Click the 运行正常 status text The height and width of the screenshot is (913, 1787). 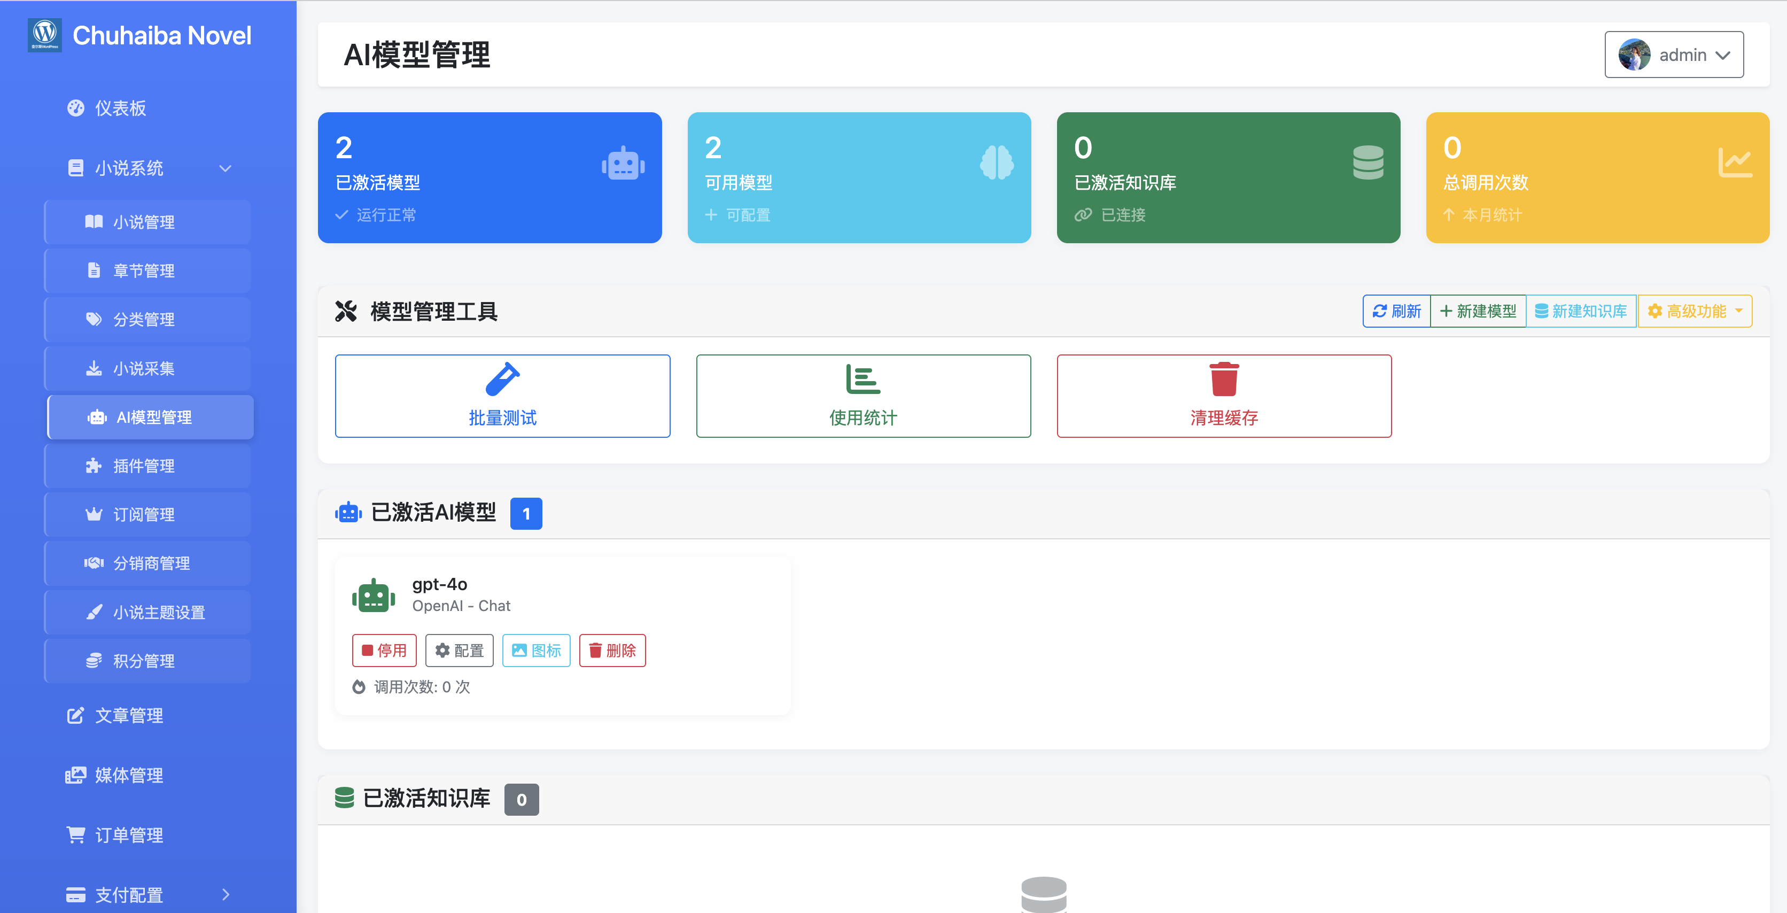click(386, 215)
